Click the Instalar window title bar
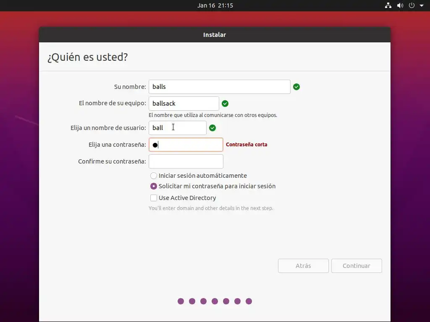 pos(215,35)
